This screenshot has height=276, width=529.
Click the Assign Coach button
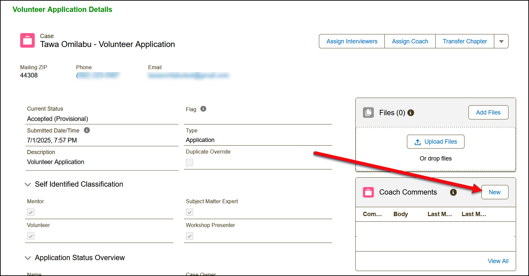point(410,41)
